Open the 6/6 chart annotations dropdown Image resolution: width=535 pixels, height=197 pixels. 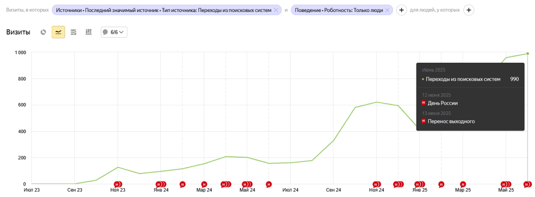(114, 32)
